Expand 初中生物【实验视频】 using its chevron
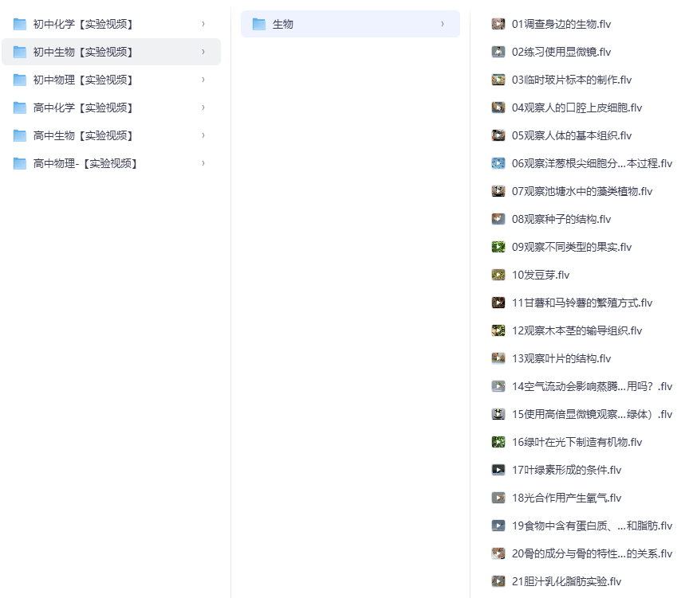Viewport: 693px width, 598px height. 203,52
